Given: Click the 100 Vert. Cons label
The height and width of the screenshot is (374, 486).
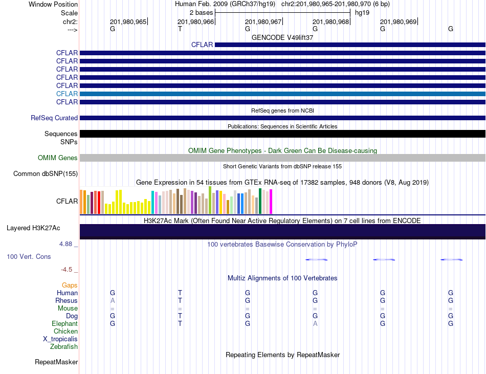Looking at the screenshot, I should click(x=29, y=256).
